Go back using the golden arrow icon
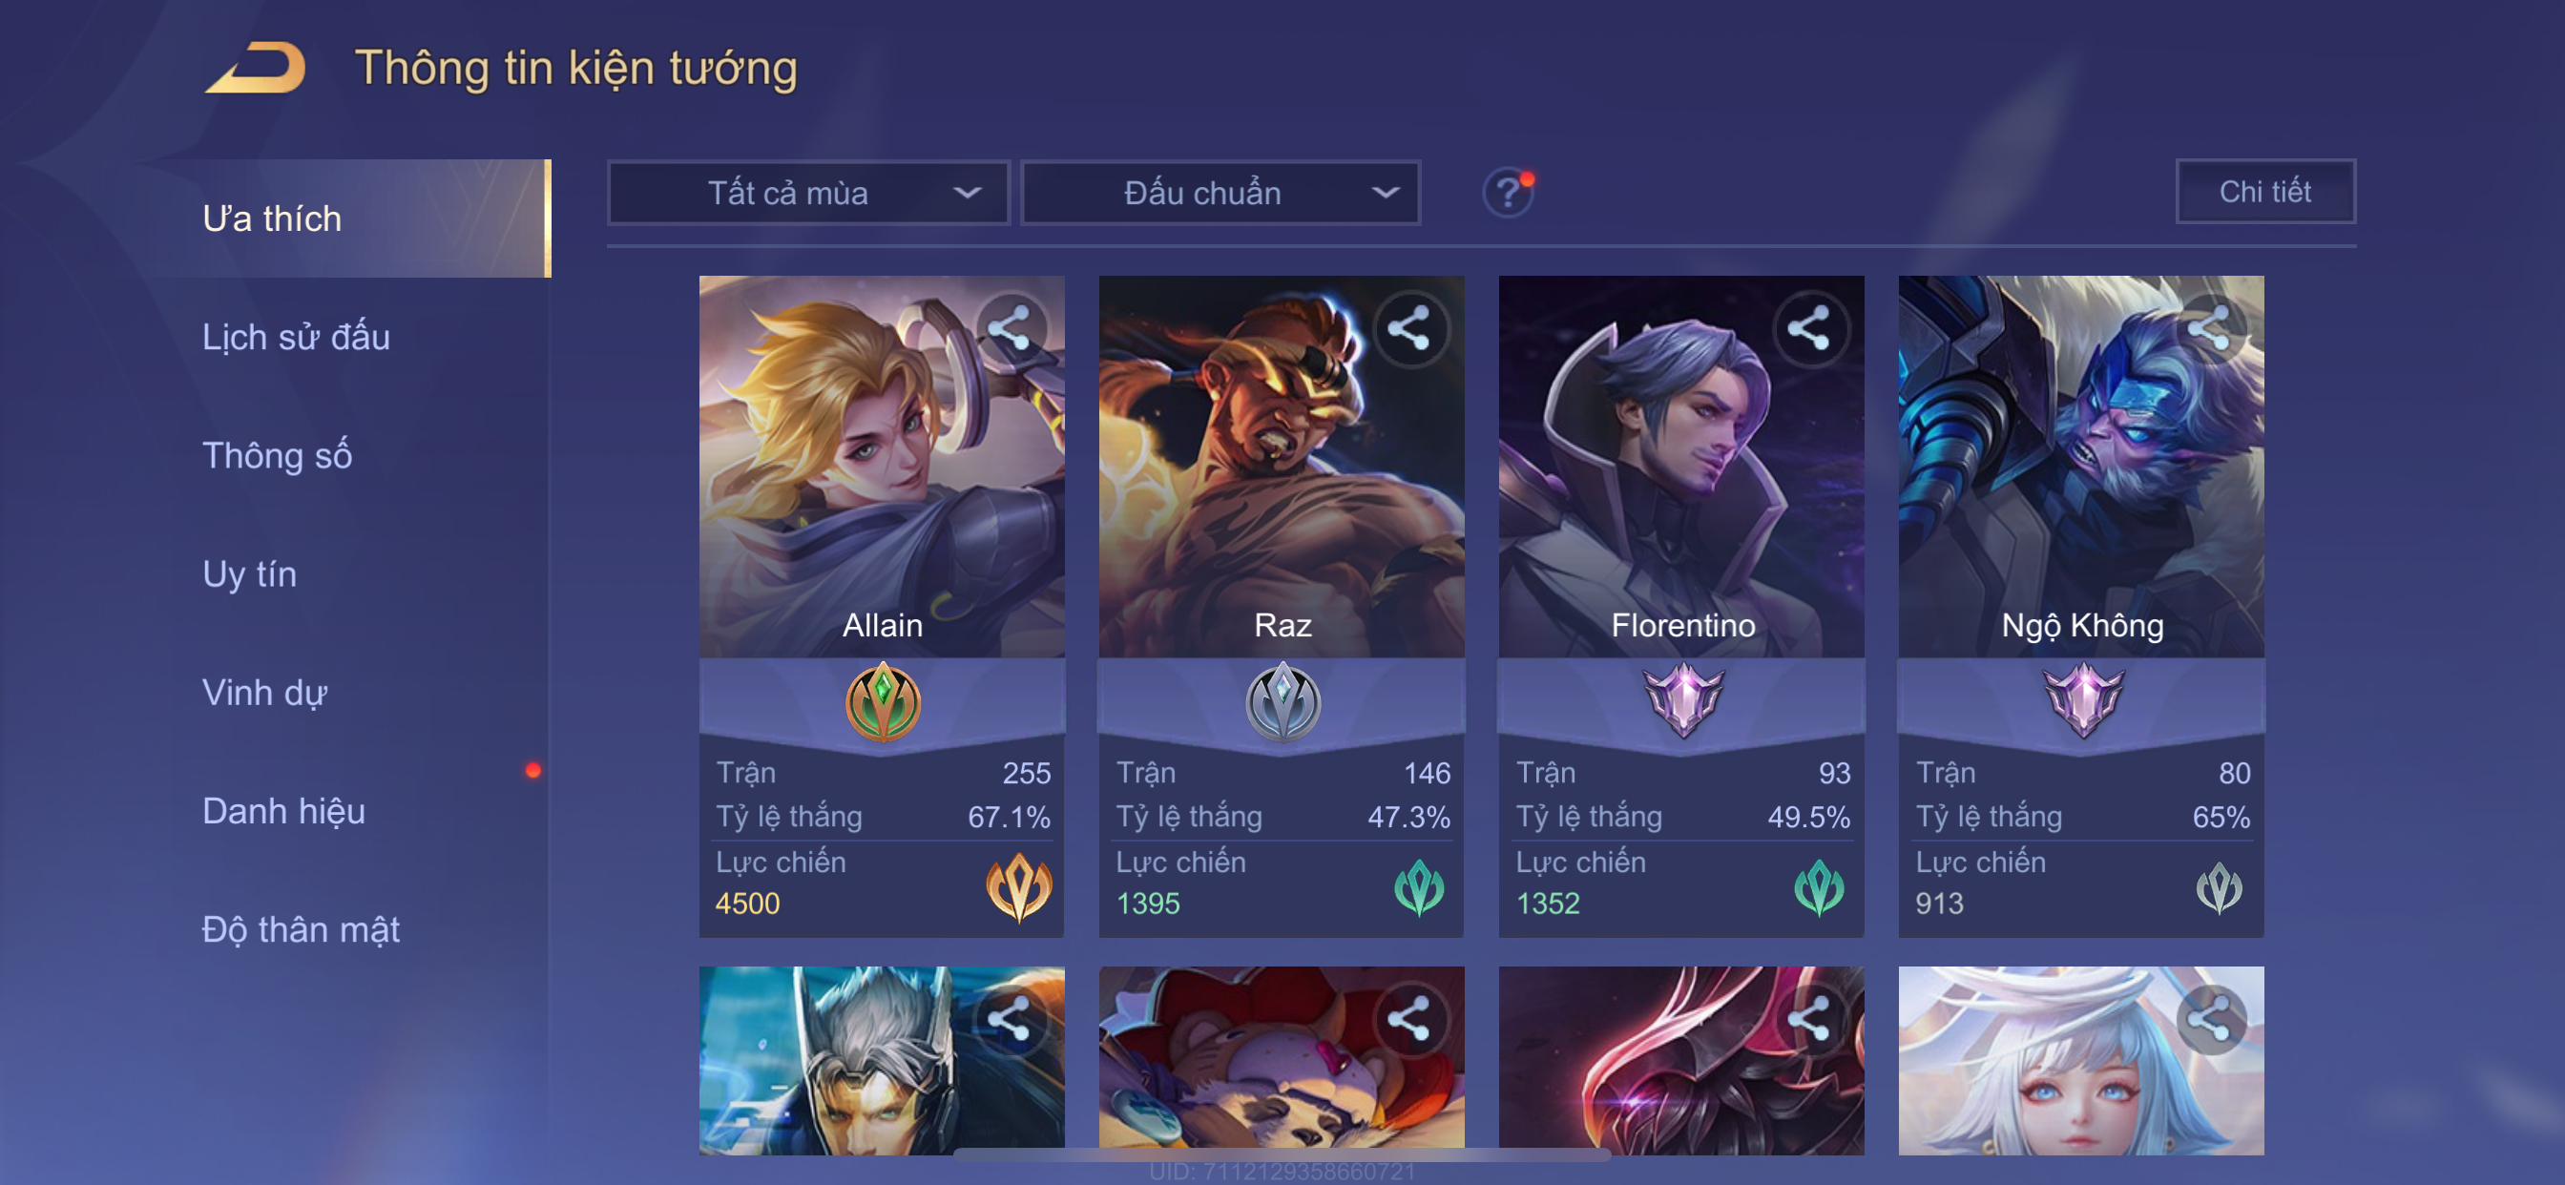The width and height of the screenshot is (2565, 1185). (256, 68)
